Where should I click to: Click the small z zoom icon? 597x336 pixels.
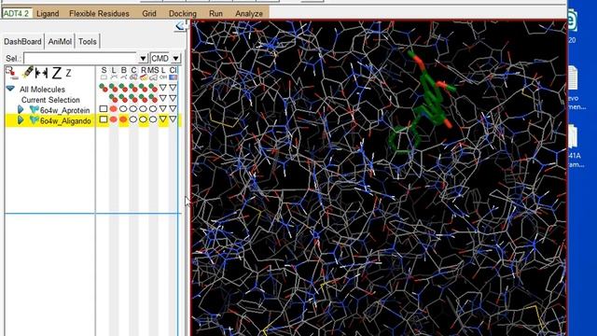pos(68,73)
